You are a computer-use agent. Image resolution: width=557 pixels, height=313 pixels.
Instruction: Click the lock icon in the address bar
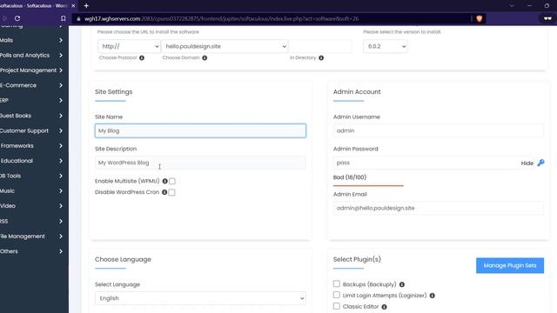tap(78, 19)
